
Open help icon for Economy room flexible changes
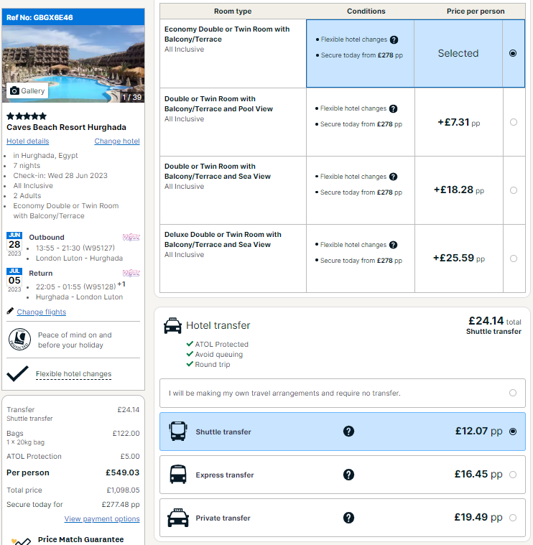point(394,39)
